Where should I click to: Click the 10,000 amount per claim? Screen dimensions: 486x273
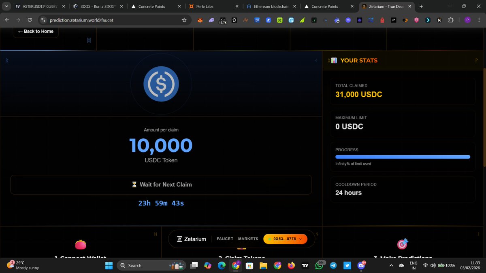(x=161, y=145)
